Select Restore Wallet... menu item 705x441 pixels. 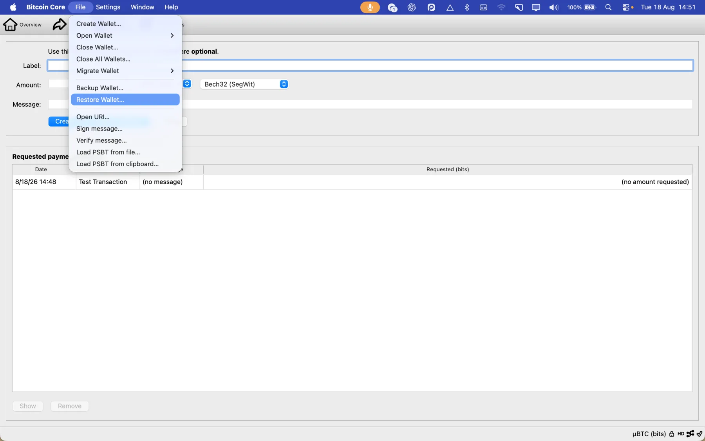[x=125, y=100]
